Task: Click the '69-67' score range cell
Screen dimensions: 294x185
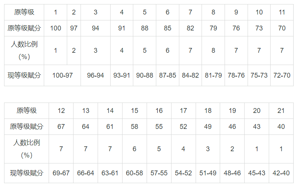Action: tap(61, 173)
